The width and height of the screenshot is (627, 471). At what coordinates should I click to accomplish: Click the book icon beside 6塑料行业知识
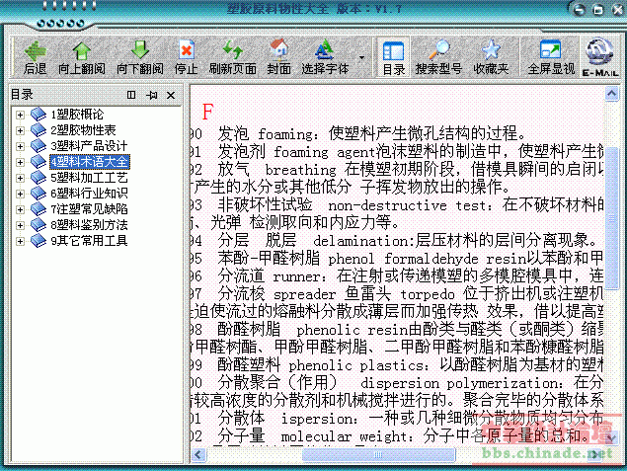tap(39, 194)
